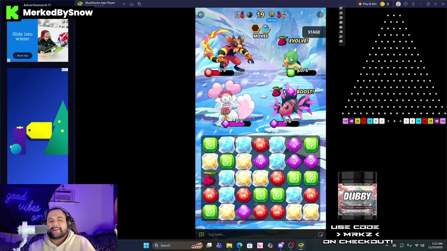Click the Dubby energy drink product image
The image size is (447, 251).
point(357,196)
